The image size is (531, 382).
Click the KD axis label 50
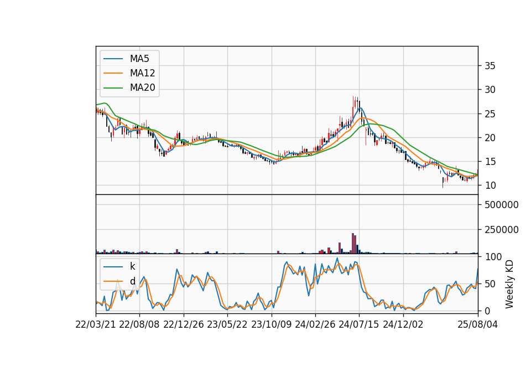490,283
